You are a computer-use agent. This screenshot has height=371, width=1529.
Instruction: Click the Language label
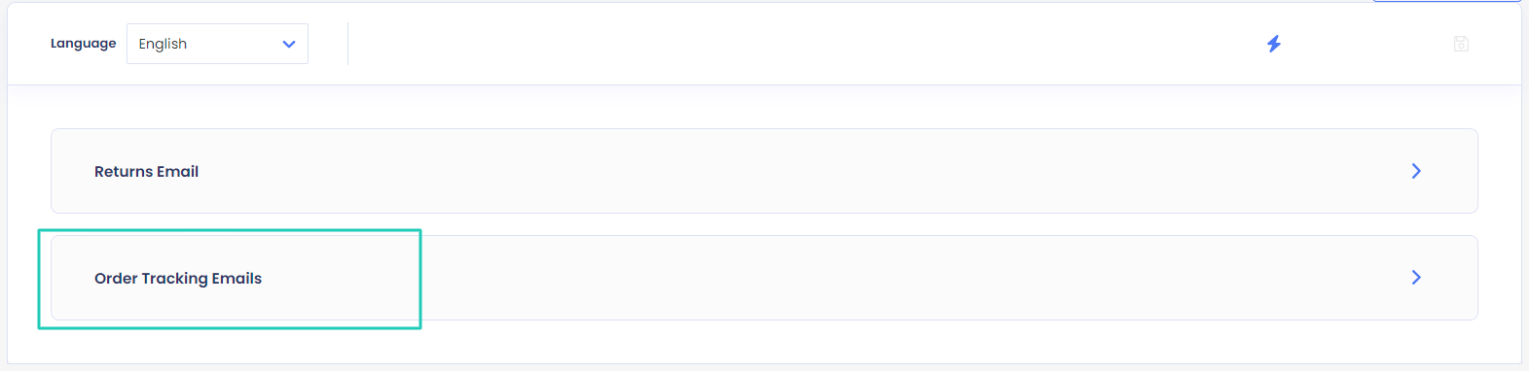tap(83, 44)
